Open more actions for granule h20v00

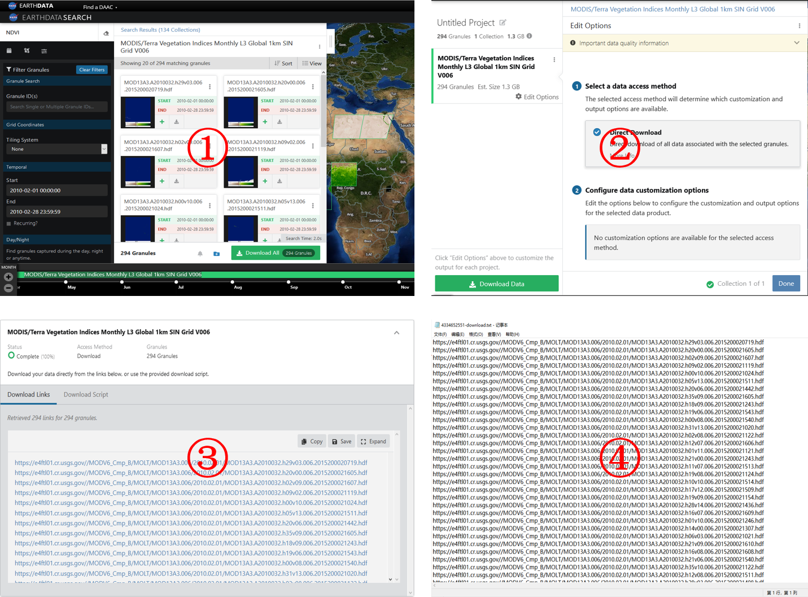click(x=313, y=86)
